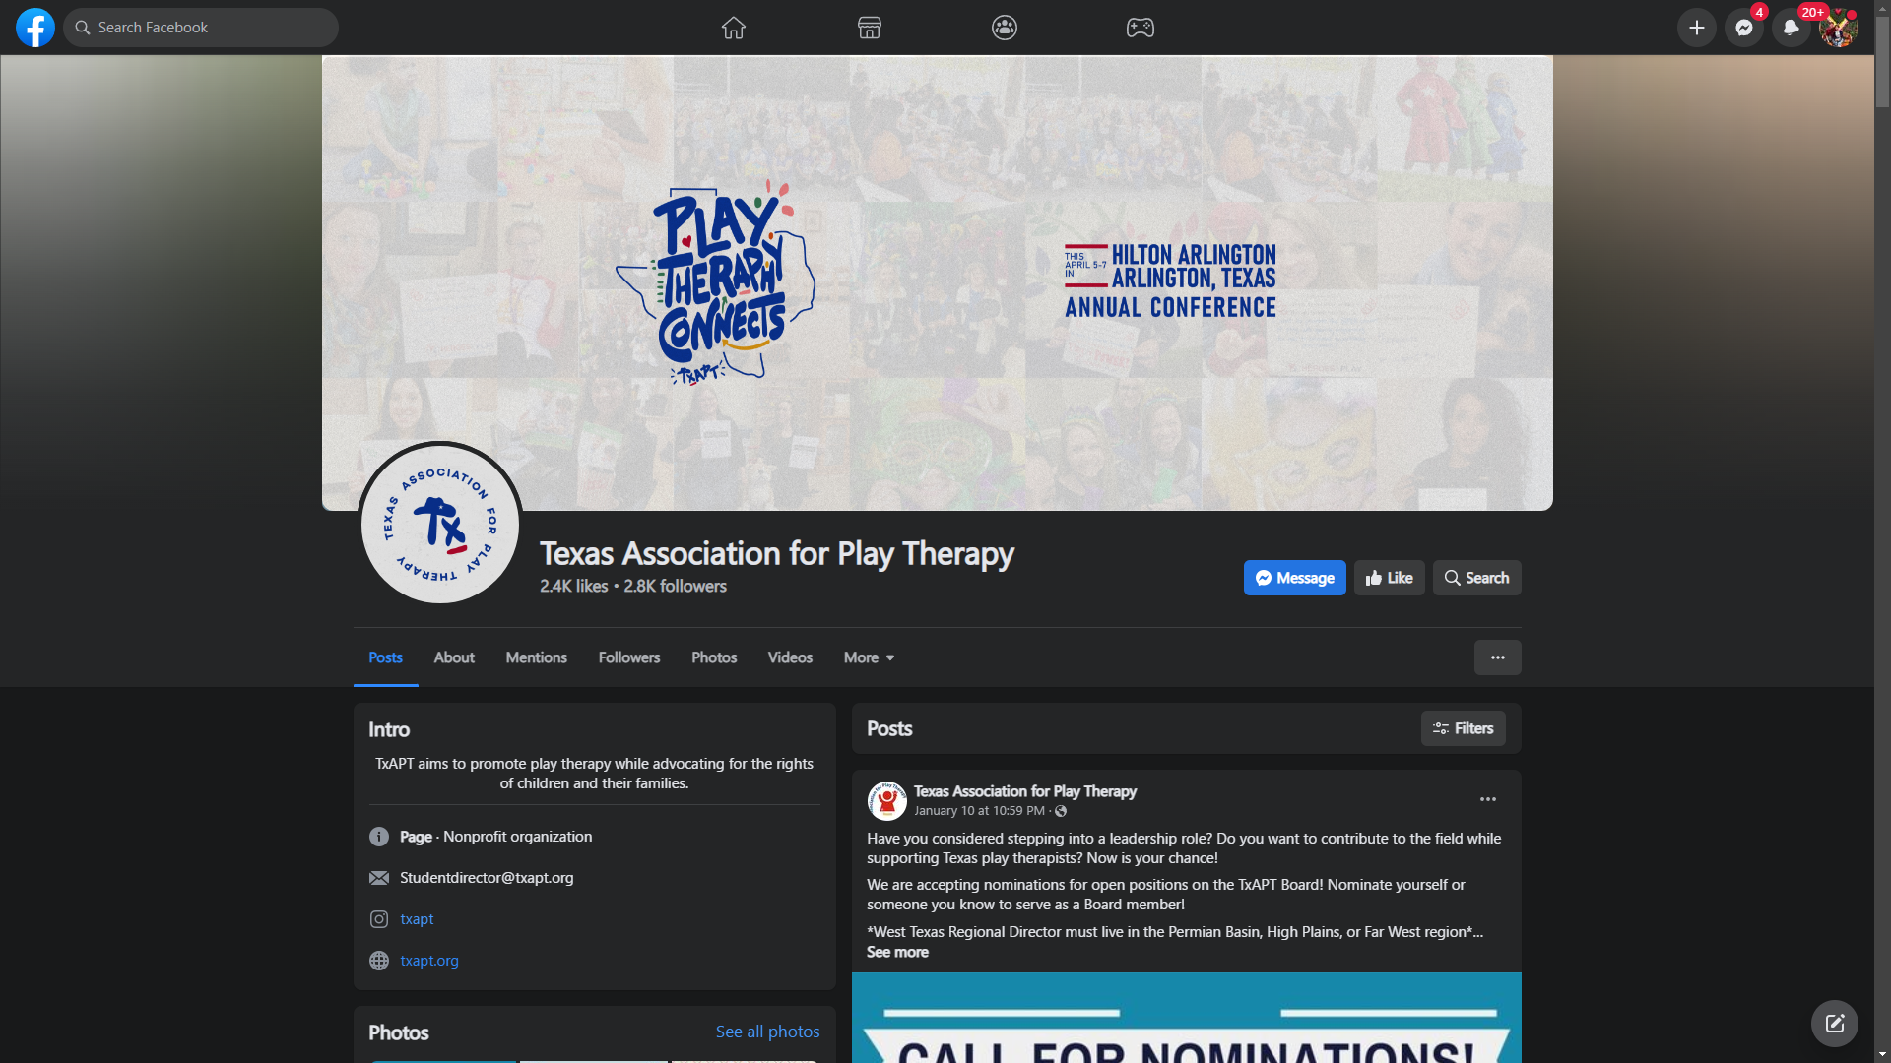This screenshot has height=1063, width=1891.
Task: Open the Posts Filters button
Action: pos(1463,728)
